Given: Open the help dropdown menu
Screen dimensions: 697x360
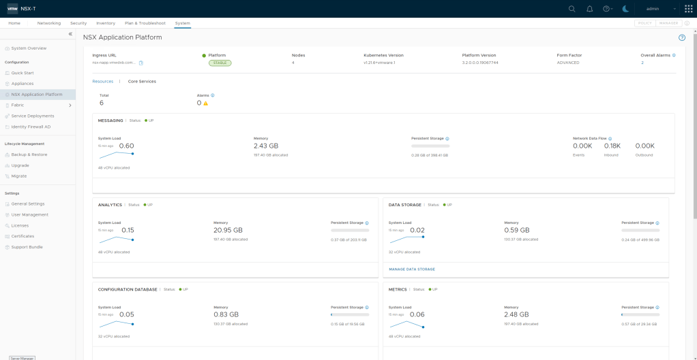Looking at the screenshot, I should pyautogui.click(x=608, y=9).
